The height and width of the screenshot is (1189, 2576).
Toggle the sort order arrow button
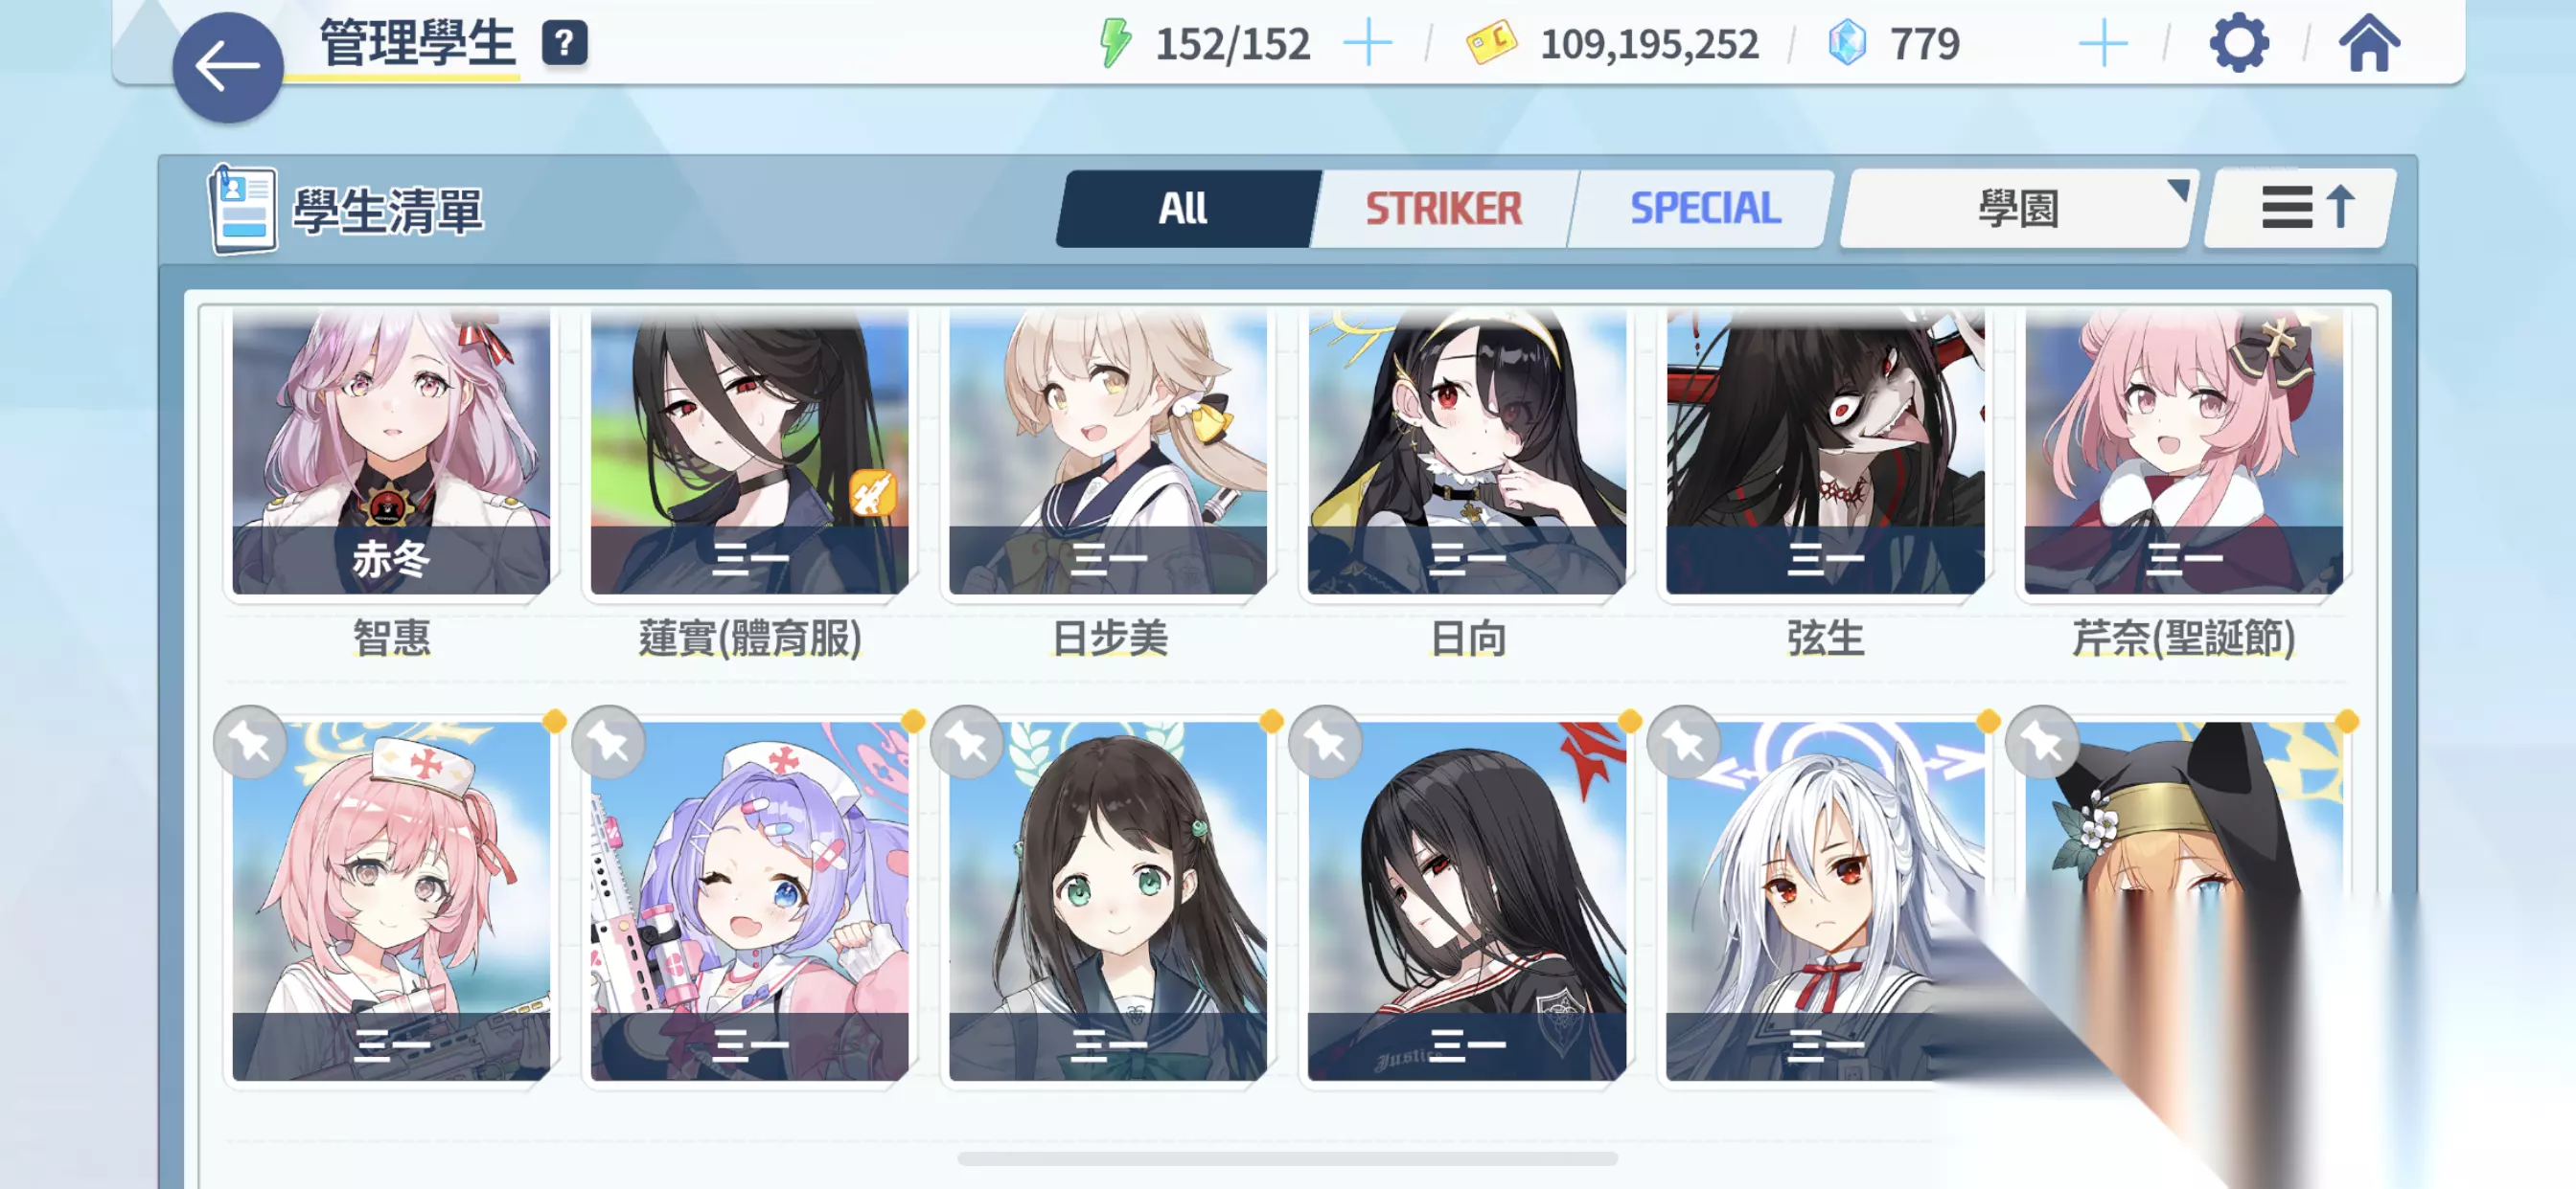[2302, 209]
